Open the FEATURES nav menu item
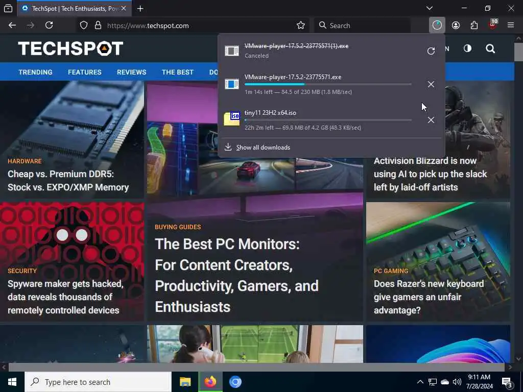 tap(85, 72)
